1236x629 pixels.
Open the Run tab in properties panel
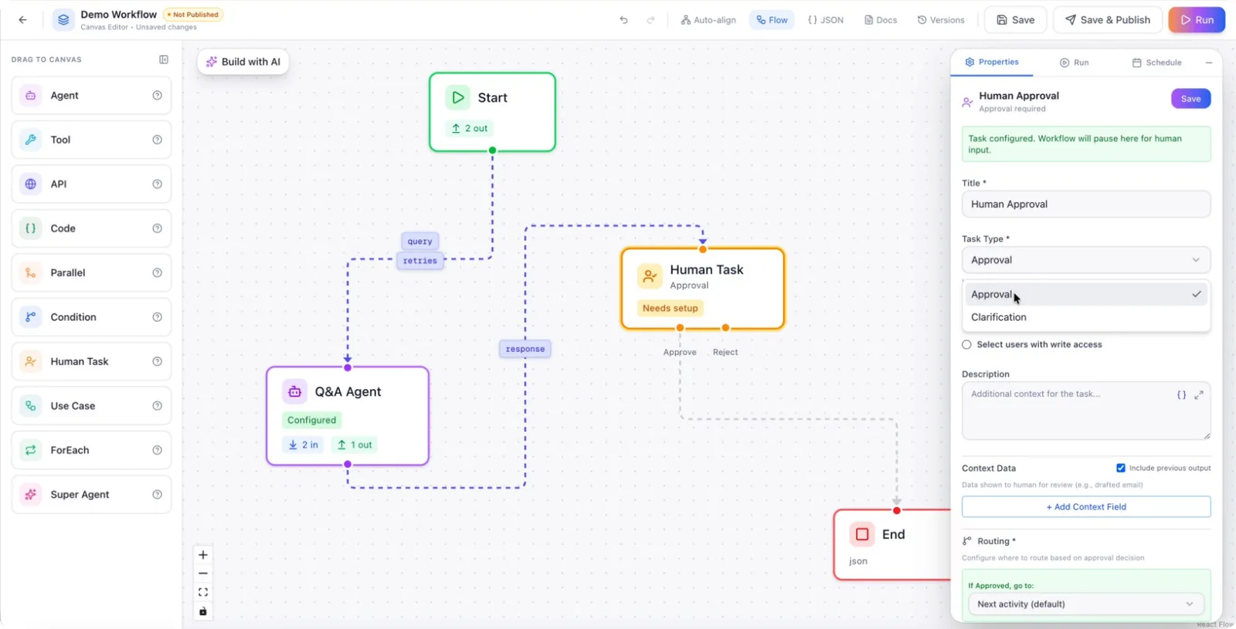coord(1074,63)
